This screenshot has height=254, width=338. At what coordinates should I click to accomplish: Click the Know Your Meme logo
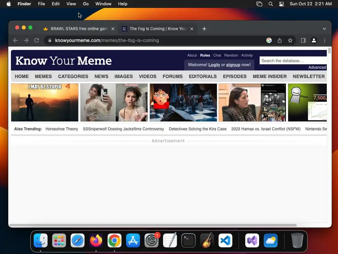pyautogui.click(x=64, y=61)
